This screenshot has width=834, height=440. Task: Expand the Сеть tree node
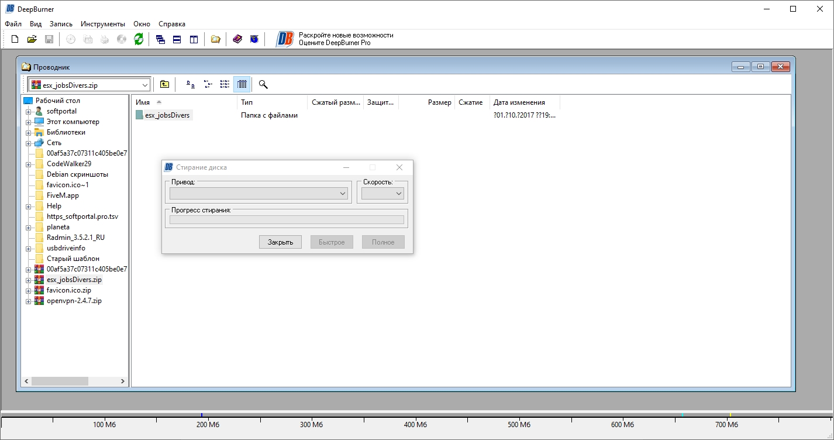27,143
